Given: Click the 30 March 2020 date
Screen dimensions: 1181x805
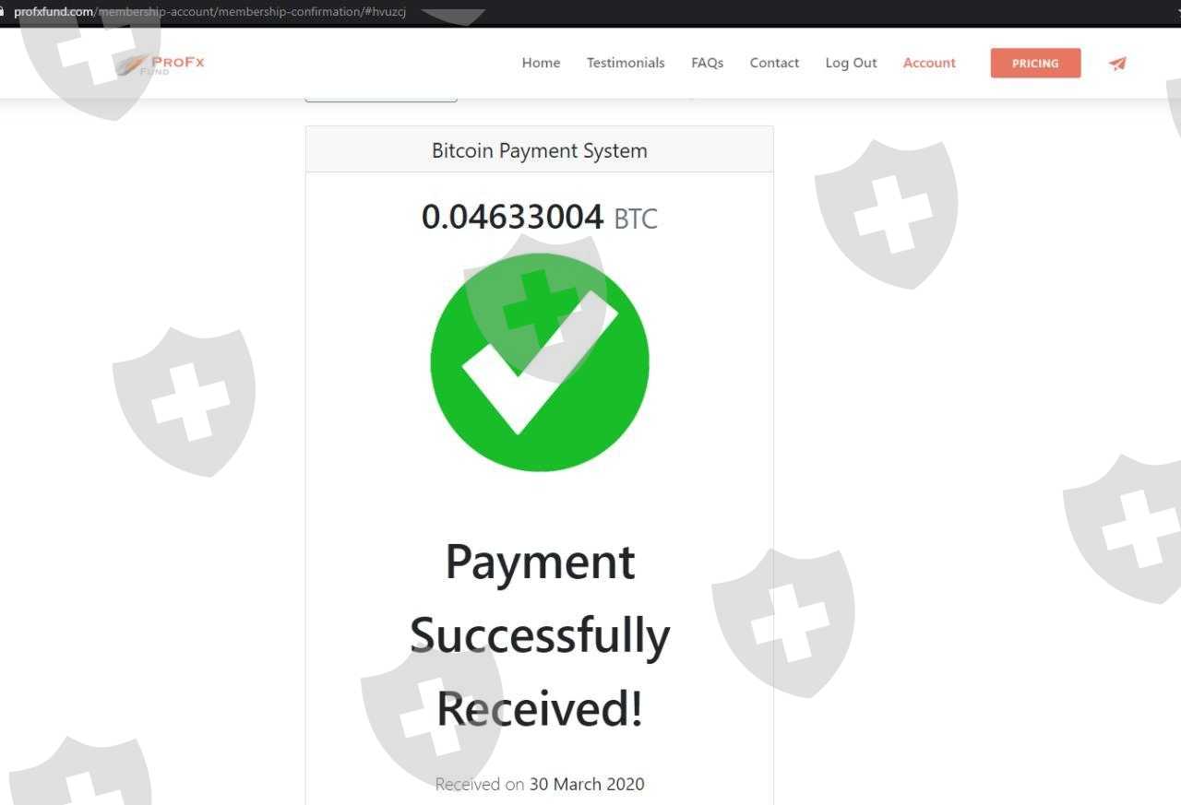Looking at the screenshot, I should (x=587, y=785).
